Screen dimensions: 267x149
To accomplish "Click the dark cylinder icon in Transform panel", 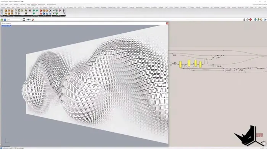I will (x=64, y=11).
